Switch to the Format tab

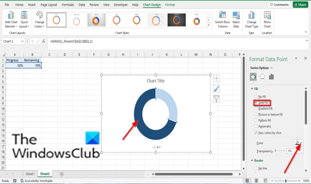(170, 5)
